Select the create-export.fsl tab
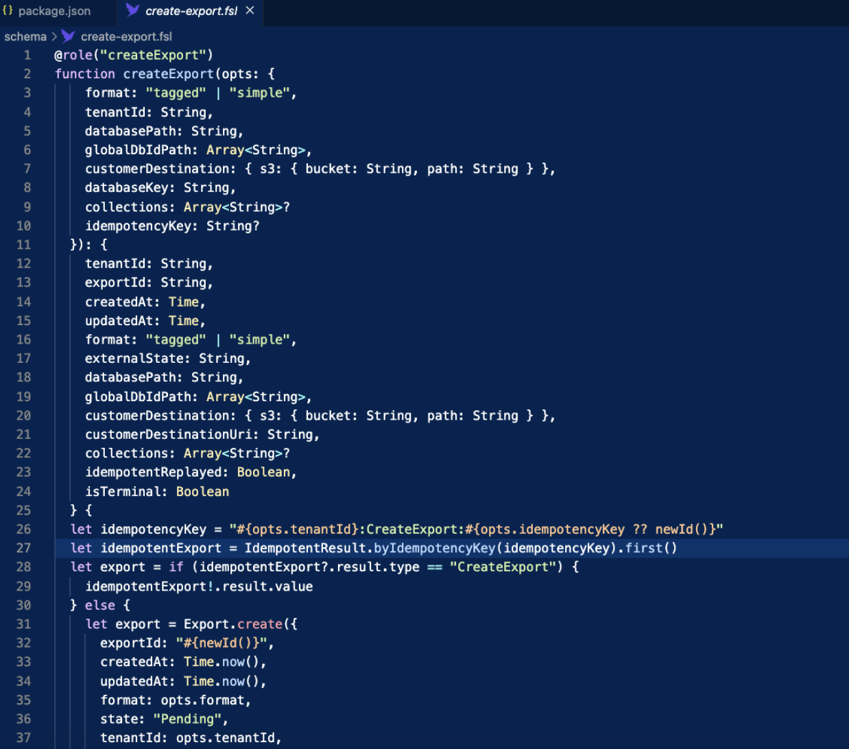The image size is (849, 749). (x=191, y=11)
